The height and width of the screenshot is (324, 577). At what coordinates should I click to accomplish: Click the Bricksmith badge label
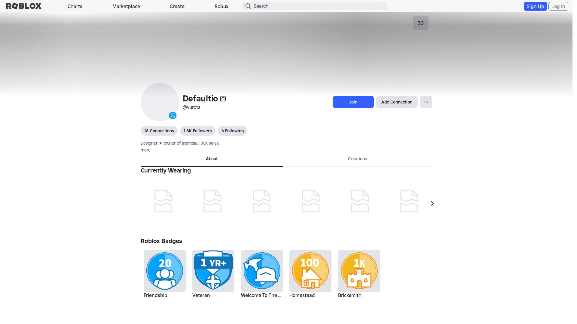pos(350,295)
